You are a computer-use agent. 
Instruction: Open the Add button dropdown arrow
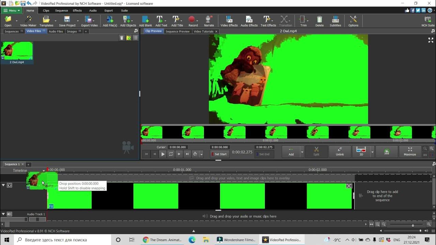point(302,152)
